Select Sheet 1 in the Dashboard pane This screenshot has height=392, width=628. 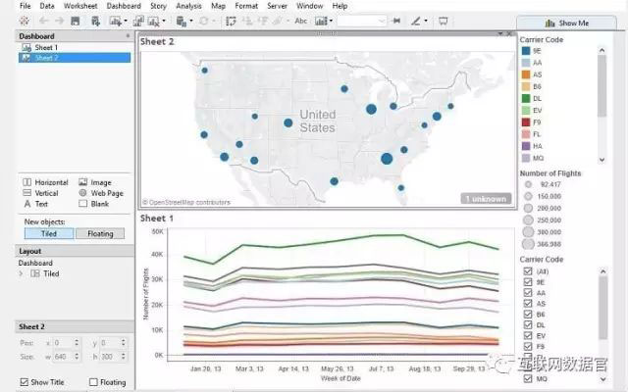(x=45, y=47)
